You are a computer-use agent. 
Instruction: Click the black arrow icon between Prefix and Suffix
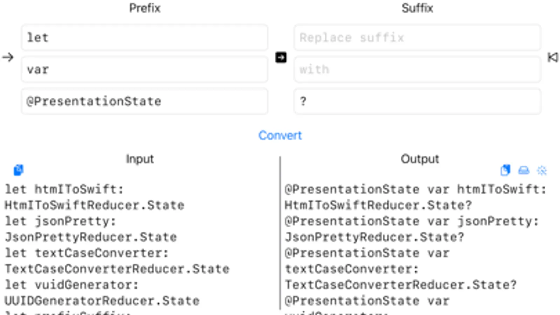[281, 57]
